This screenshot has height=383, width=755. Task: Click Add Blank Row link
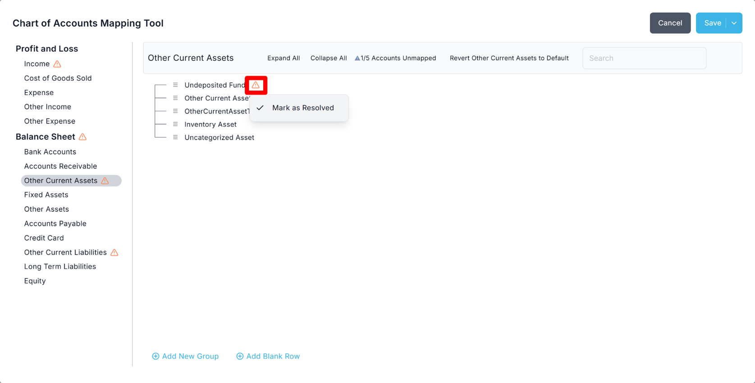pos(268,356)
